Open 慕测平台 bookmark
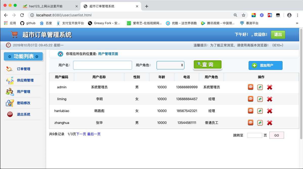303x169 pixels. tap(249, 23)
